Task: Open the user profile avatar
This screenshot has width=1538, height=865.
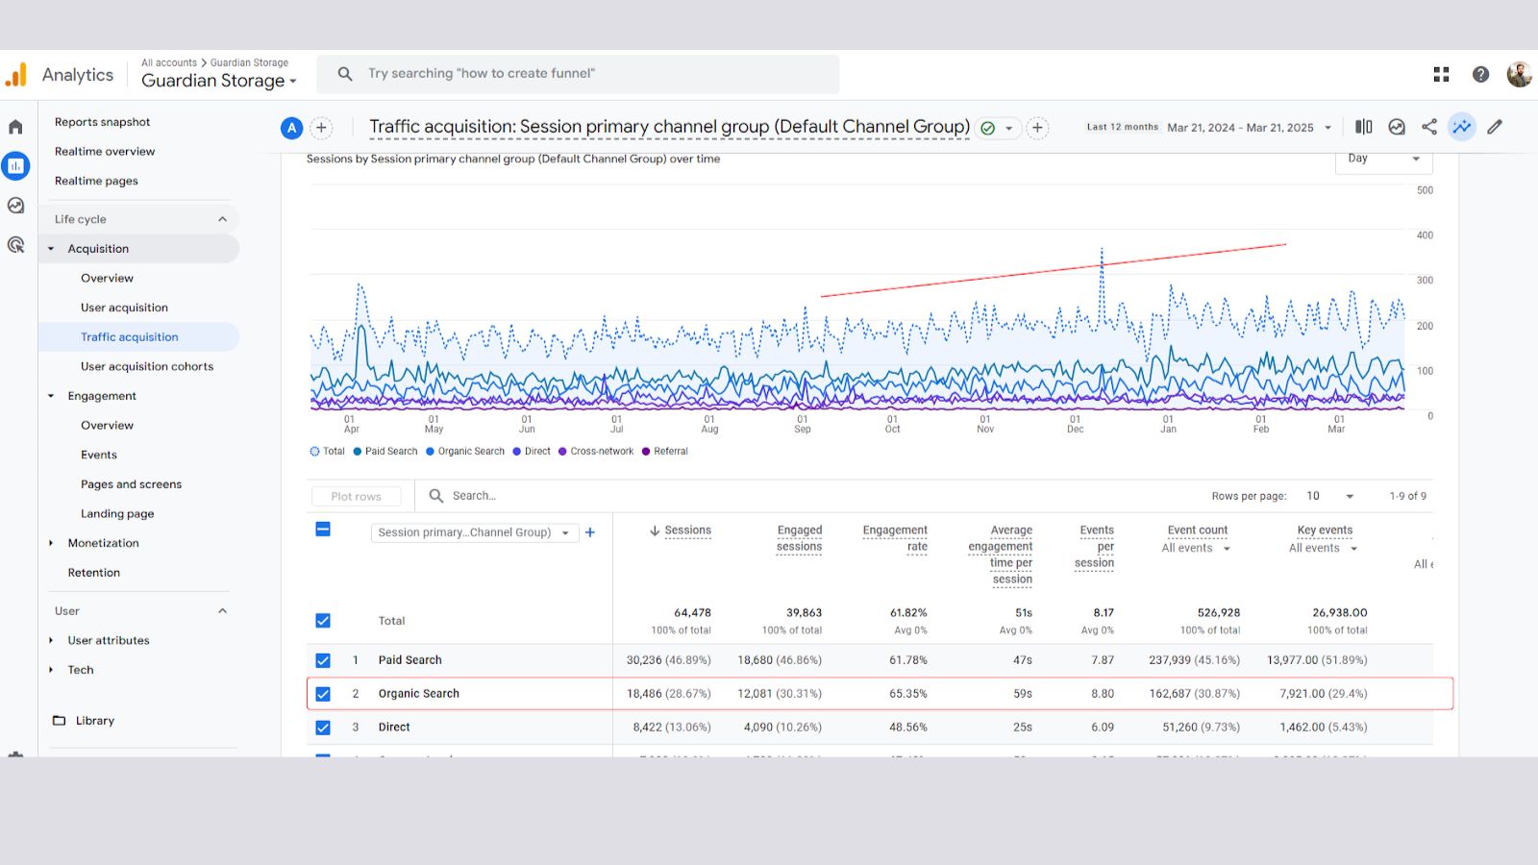Action: pyautogui.click(x=1519, y=74)
